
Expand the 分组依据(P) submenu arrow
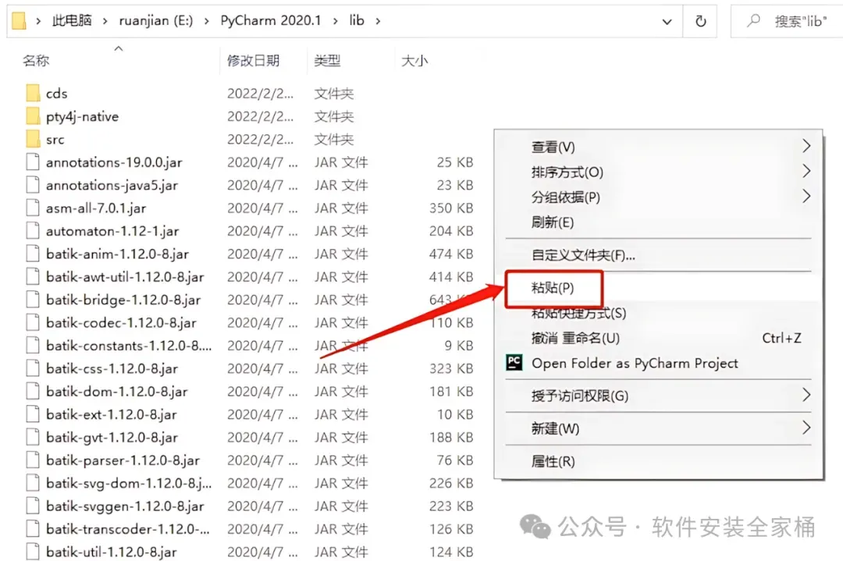(806, 196)
